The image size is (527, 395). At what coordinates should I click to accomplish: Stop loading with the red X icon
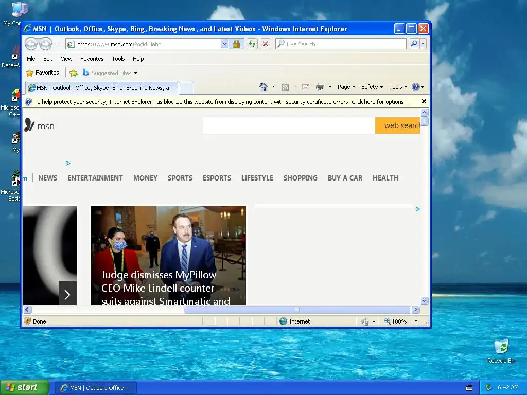266,44
